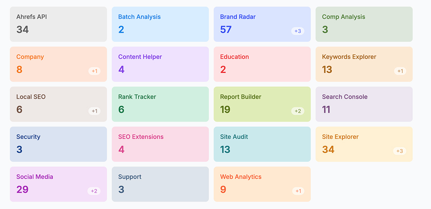The width and height of the screenshot is (431, 209).
Task: Open the Brand Radar category card
Action: [x=262, y=24]
